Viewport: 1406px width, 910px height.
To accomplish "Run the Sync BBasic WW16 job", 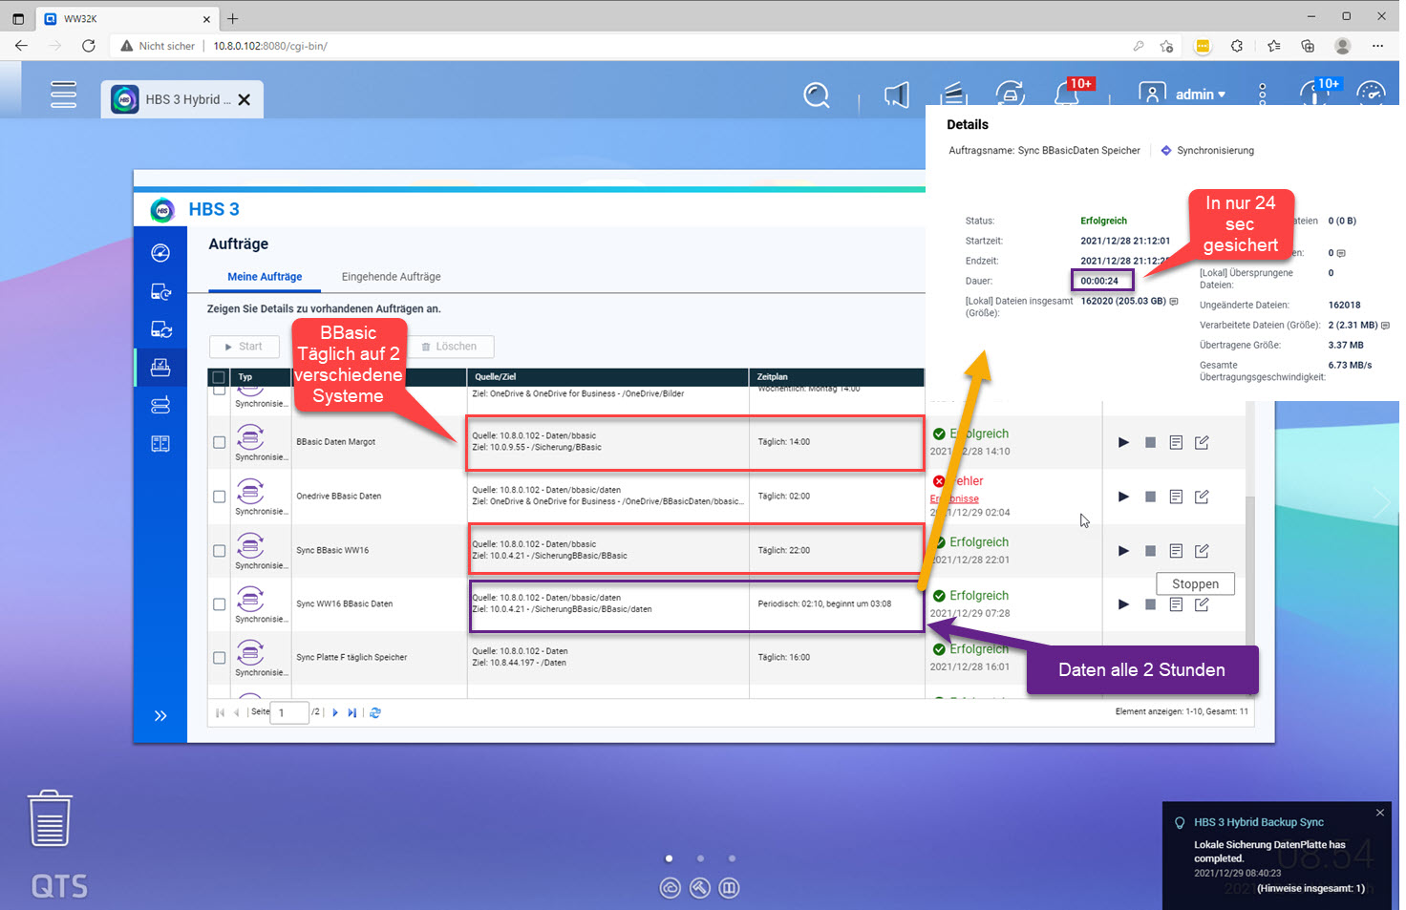I will (x=1123, y=551).
